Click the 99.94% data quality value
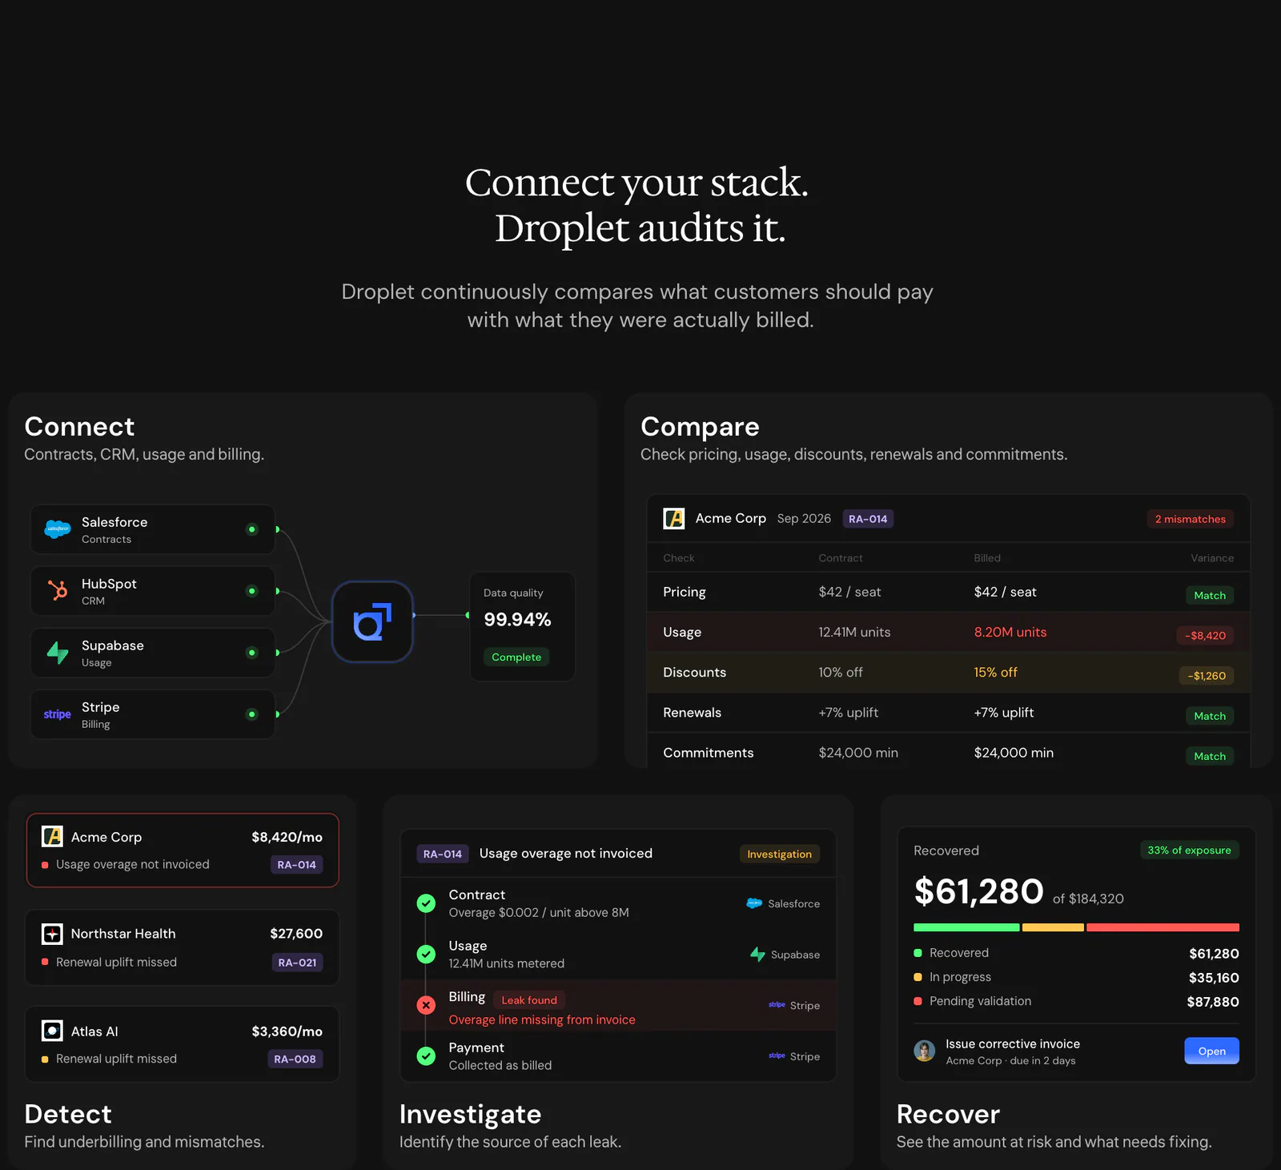The height and width of the screenshot is (1170, 1281). pyautogui.click(x=517, y=619)
